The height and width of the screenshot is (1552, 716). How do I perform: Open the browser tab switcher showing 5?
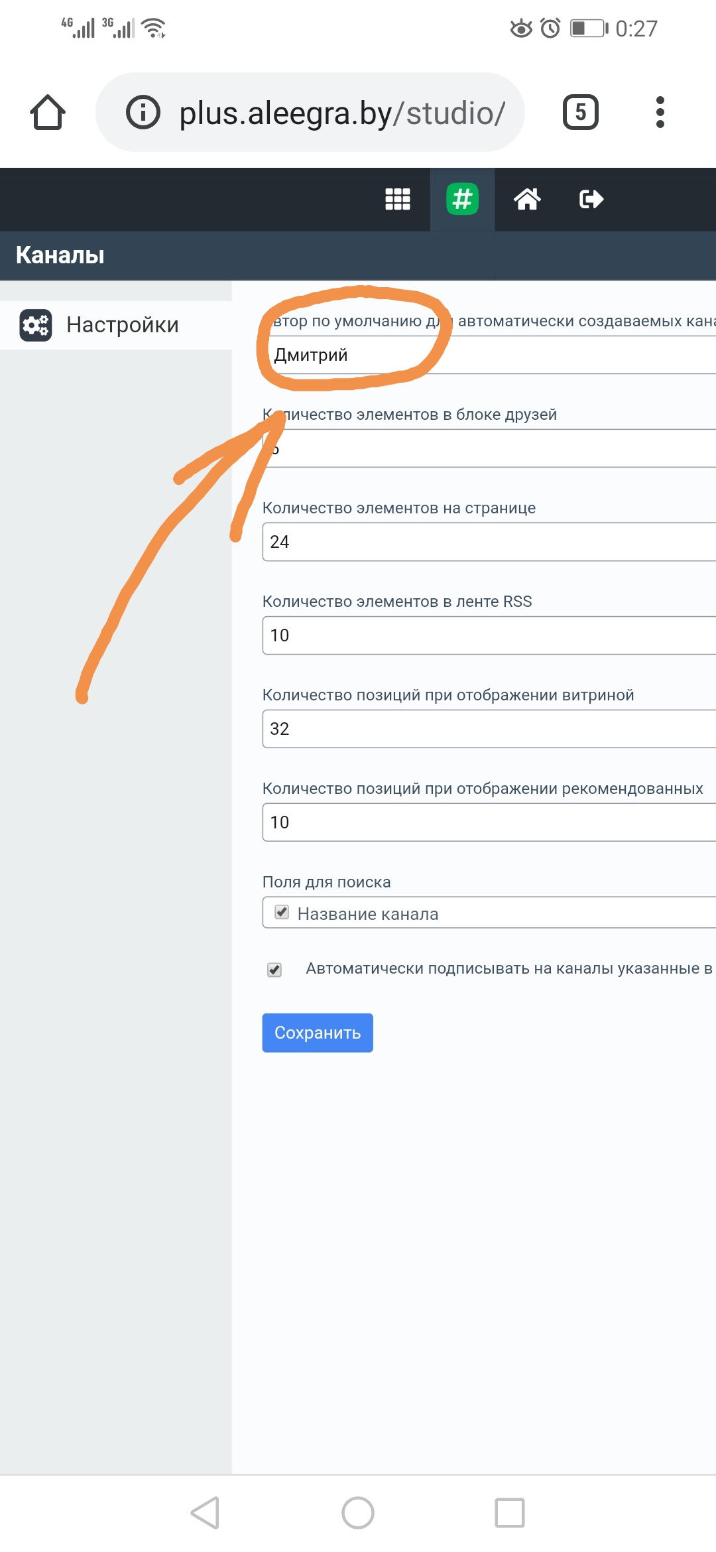pos(580,112)
